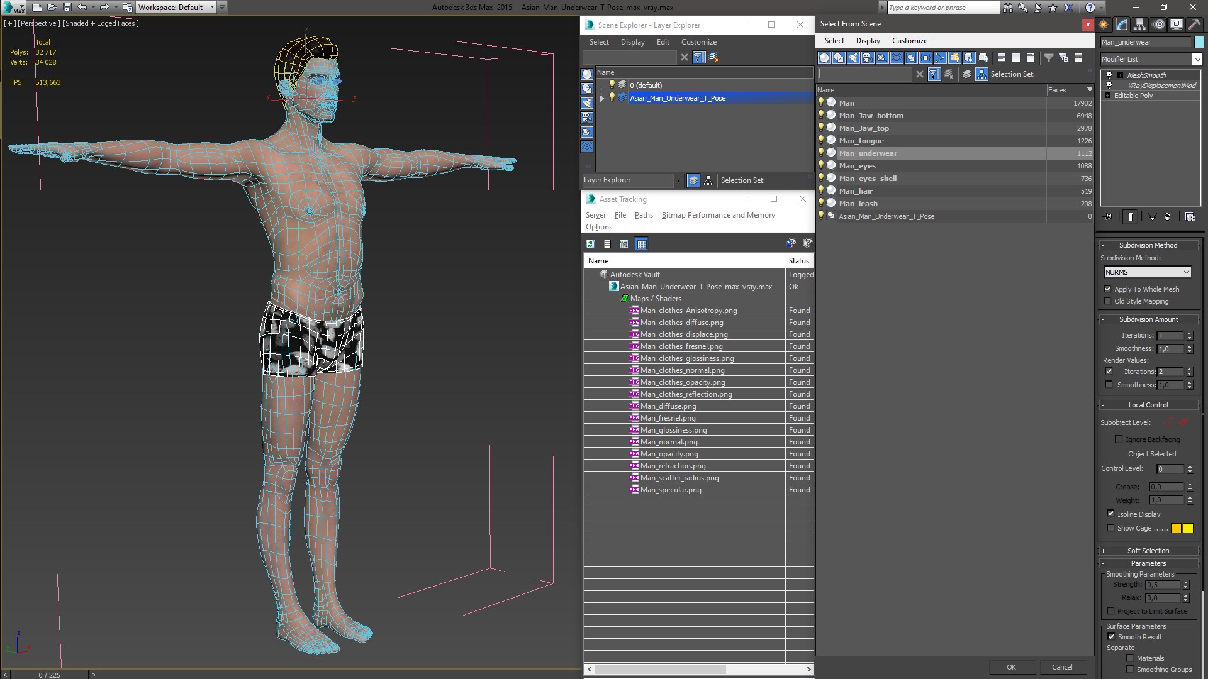This screenshot has height=679, width=1208.
Task: Click Configure Modifier Sets icon
Action: [x=1190, y=217]
